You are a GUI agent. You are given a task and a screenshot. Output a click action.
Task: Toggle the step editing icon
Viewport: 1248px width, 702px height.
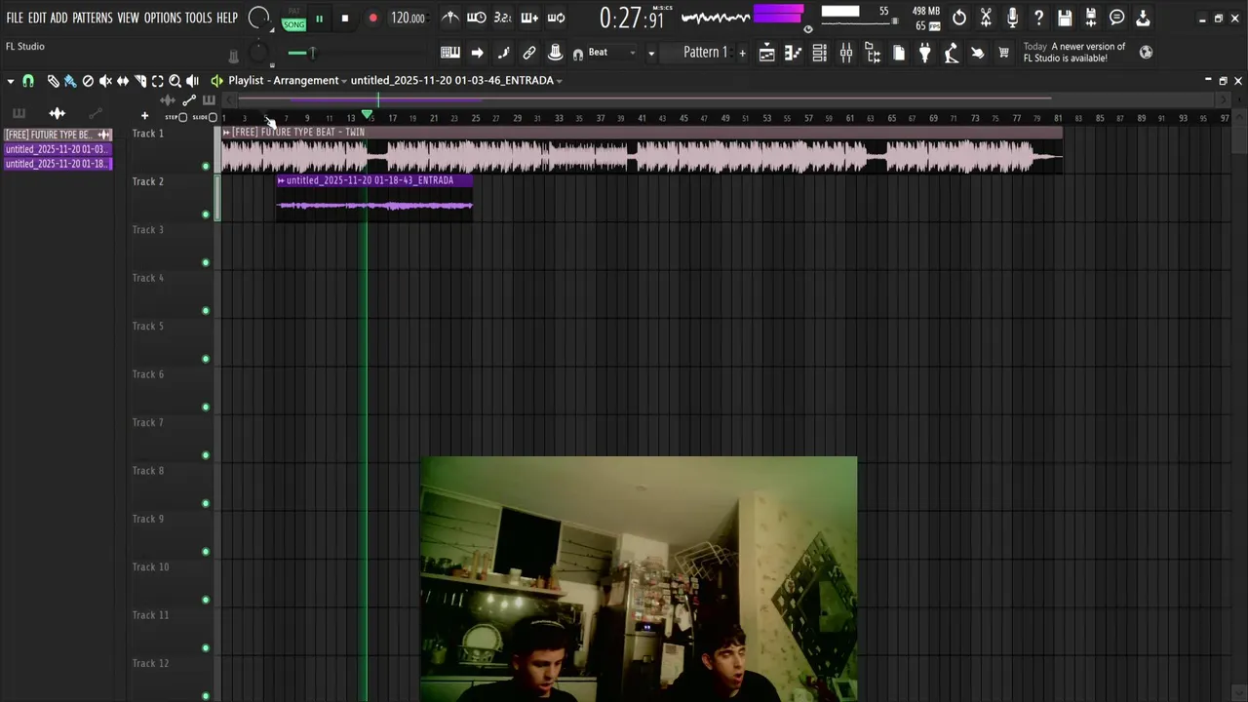pos(503,53)
